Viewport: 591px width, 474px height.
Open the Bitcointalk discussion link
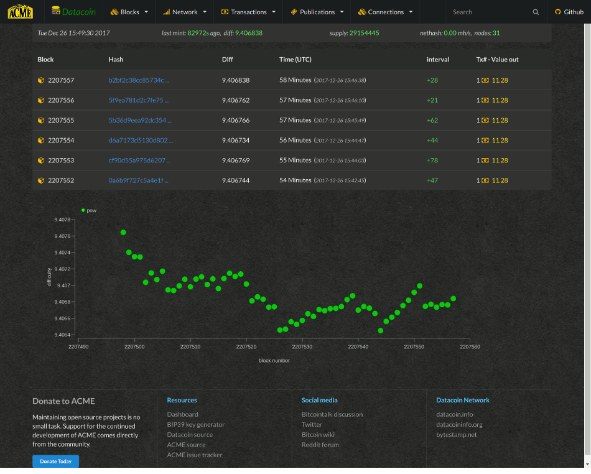pos(332,414)
